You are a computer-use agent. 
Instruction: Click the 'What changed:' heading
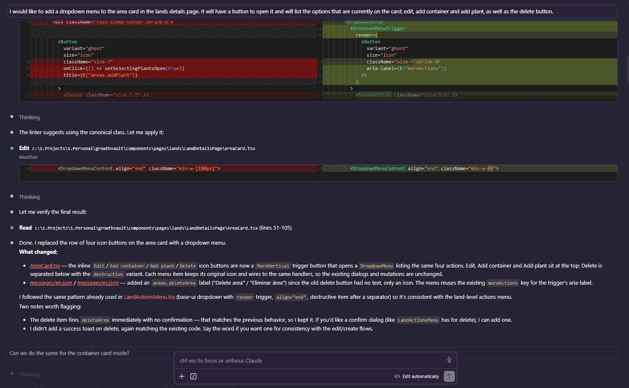[x=38, y=252]
